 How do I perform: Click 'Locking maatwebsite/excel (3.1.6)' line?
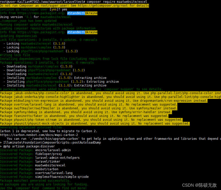point(35,44)
